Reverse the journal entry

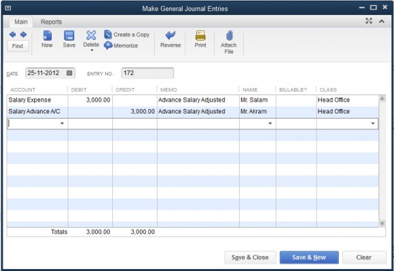171,35
